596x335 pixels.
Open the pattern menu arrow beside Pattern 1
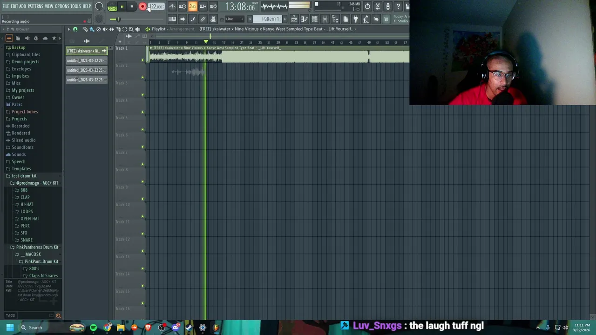pyautogui.click(x=250, y=19)
